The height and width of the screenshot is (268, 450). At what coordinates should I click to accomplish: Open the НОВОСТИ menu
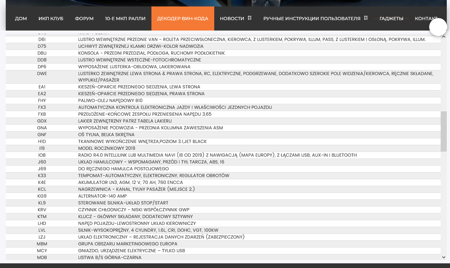232,18
